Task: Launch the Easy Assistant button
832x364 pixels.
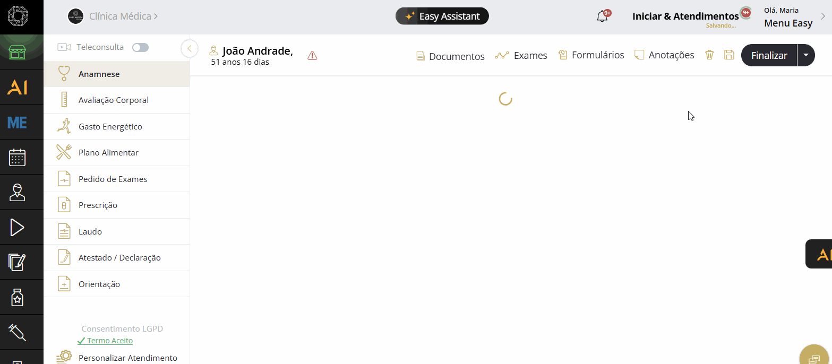Action: [x=442, y=16]
